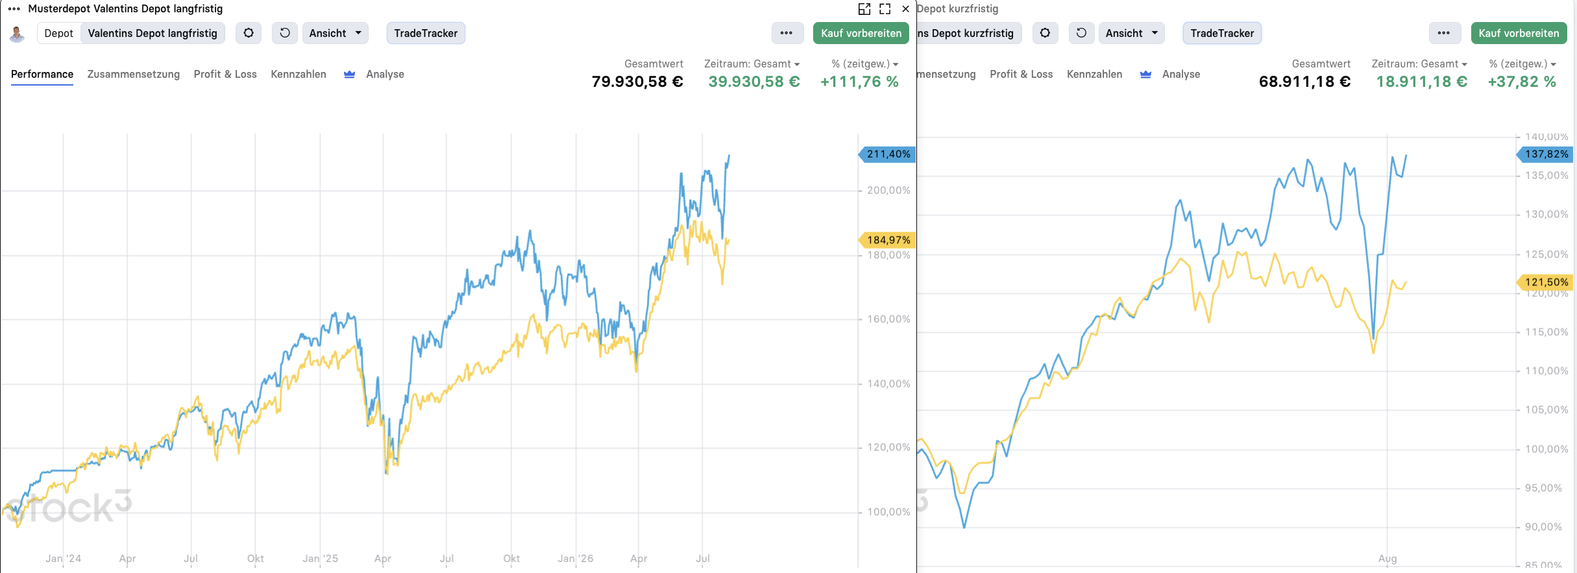The image size is (1577, 573).
Task: Click the Kauf vorbereiten button in left panel
Action: (861, 33)
